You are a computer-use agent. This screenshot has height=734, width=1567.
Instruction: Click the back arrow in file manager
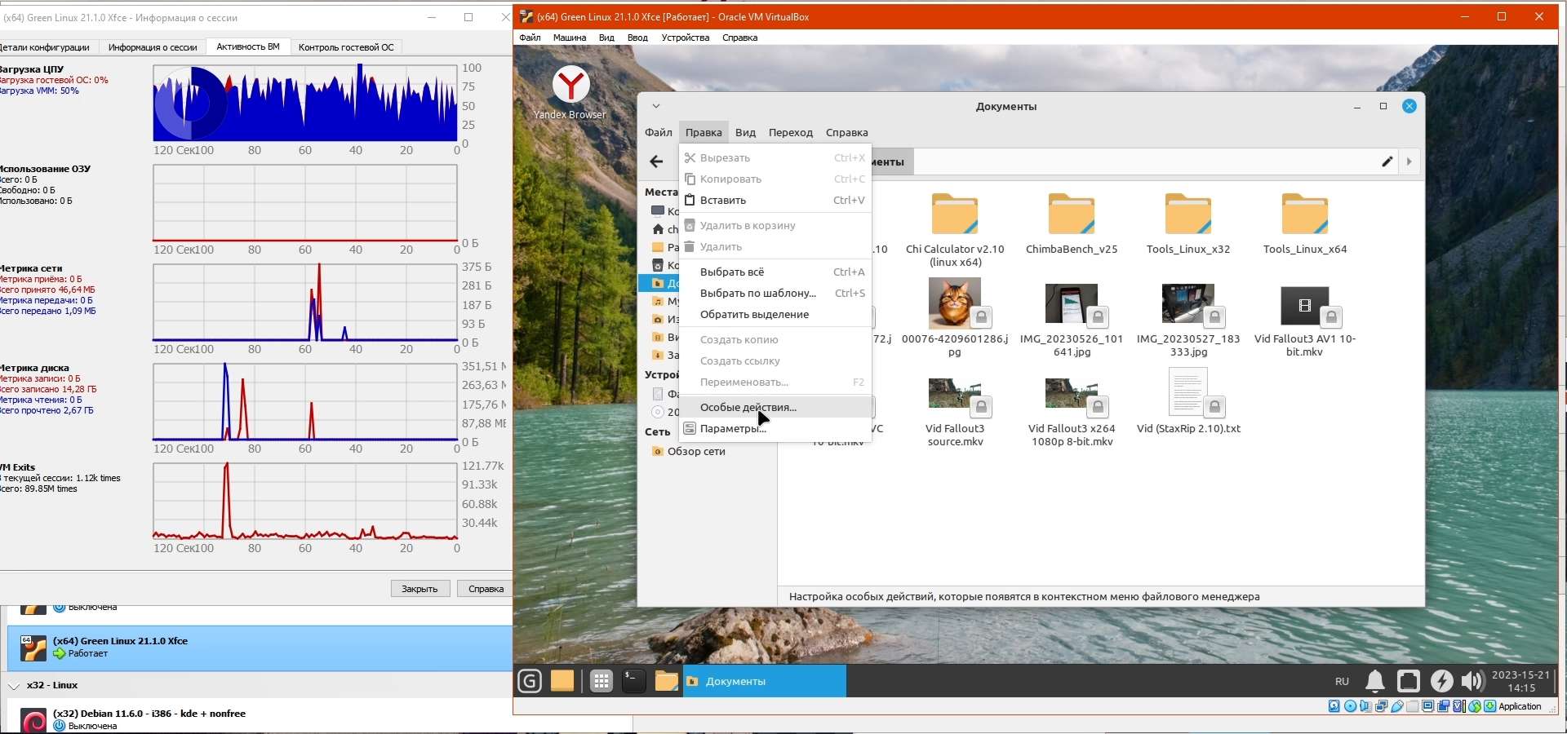coord(656,161)
